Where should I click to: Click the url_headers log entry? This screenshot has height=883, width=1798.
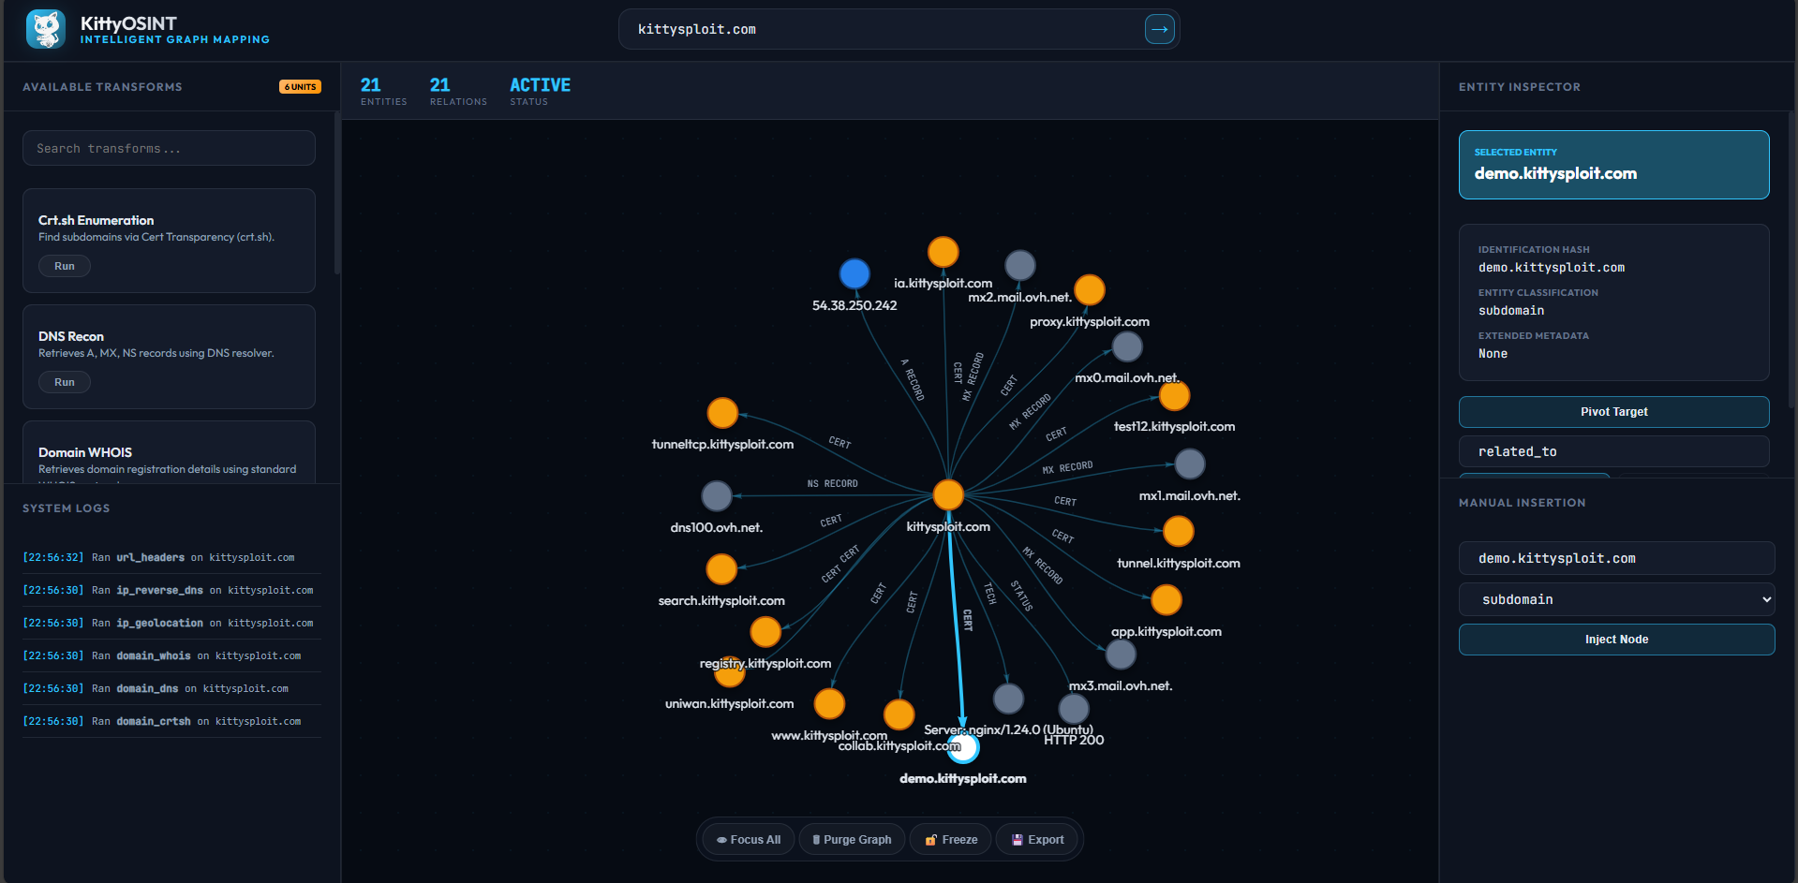pos(171,557)
